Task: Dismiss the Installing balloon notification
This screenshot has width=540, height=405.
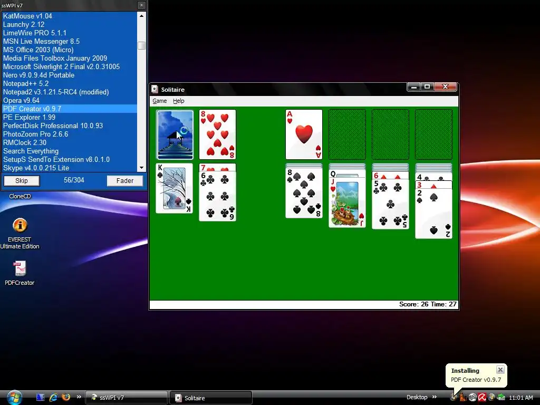Action: point(500,370)
